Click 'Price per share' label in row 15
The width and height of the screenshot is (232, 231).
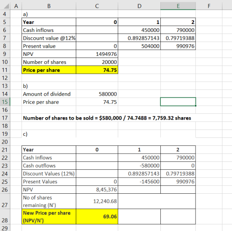(49, 102)
